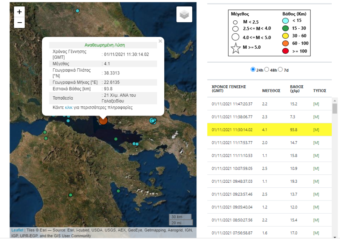
Task: Open [M] link in highlighted 11:30:14.02 row
Action: click(316, 130)
